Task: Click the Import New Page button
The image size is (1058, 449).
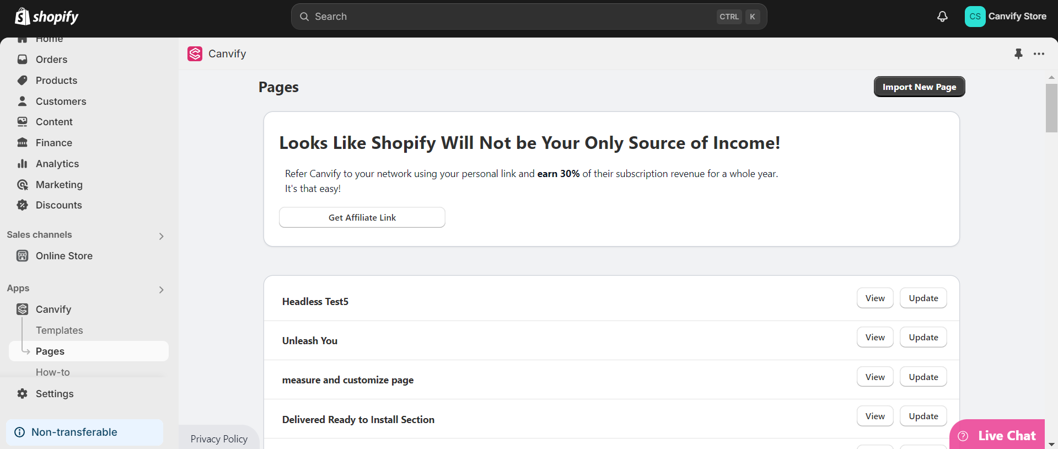Action: [x=919, y=87]
